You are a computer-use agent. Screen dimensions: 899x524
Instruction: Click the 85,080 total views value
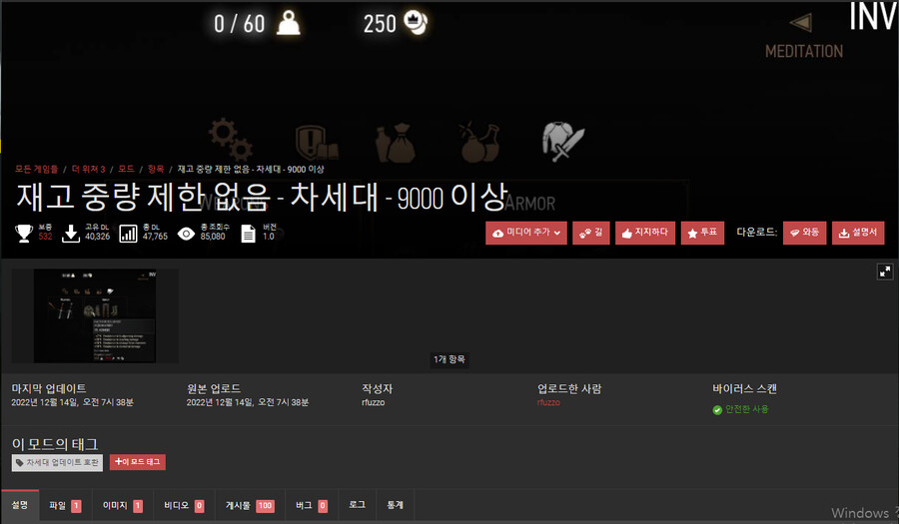[x=213, y=237]
